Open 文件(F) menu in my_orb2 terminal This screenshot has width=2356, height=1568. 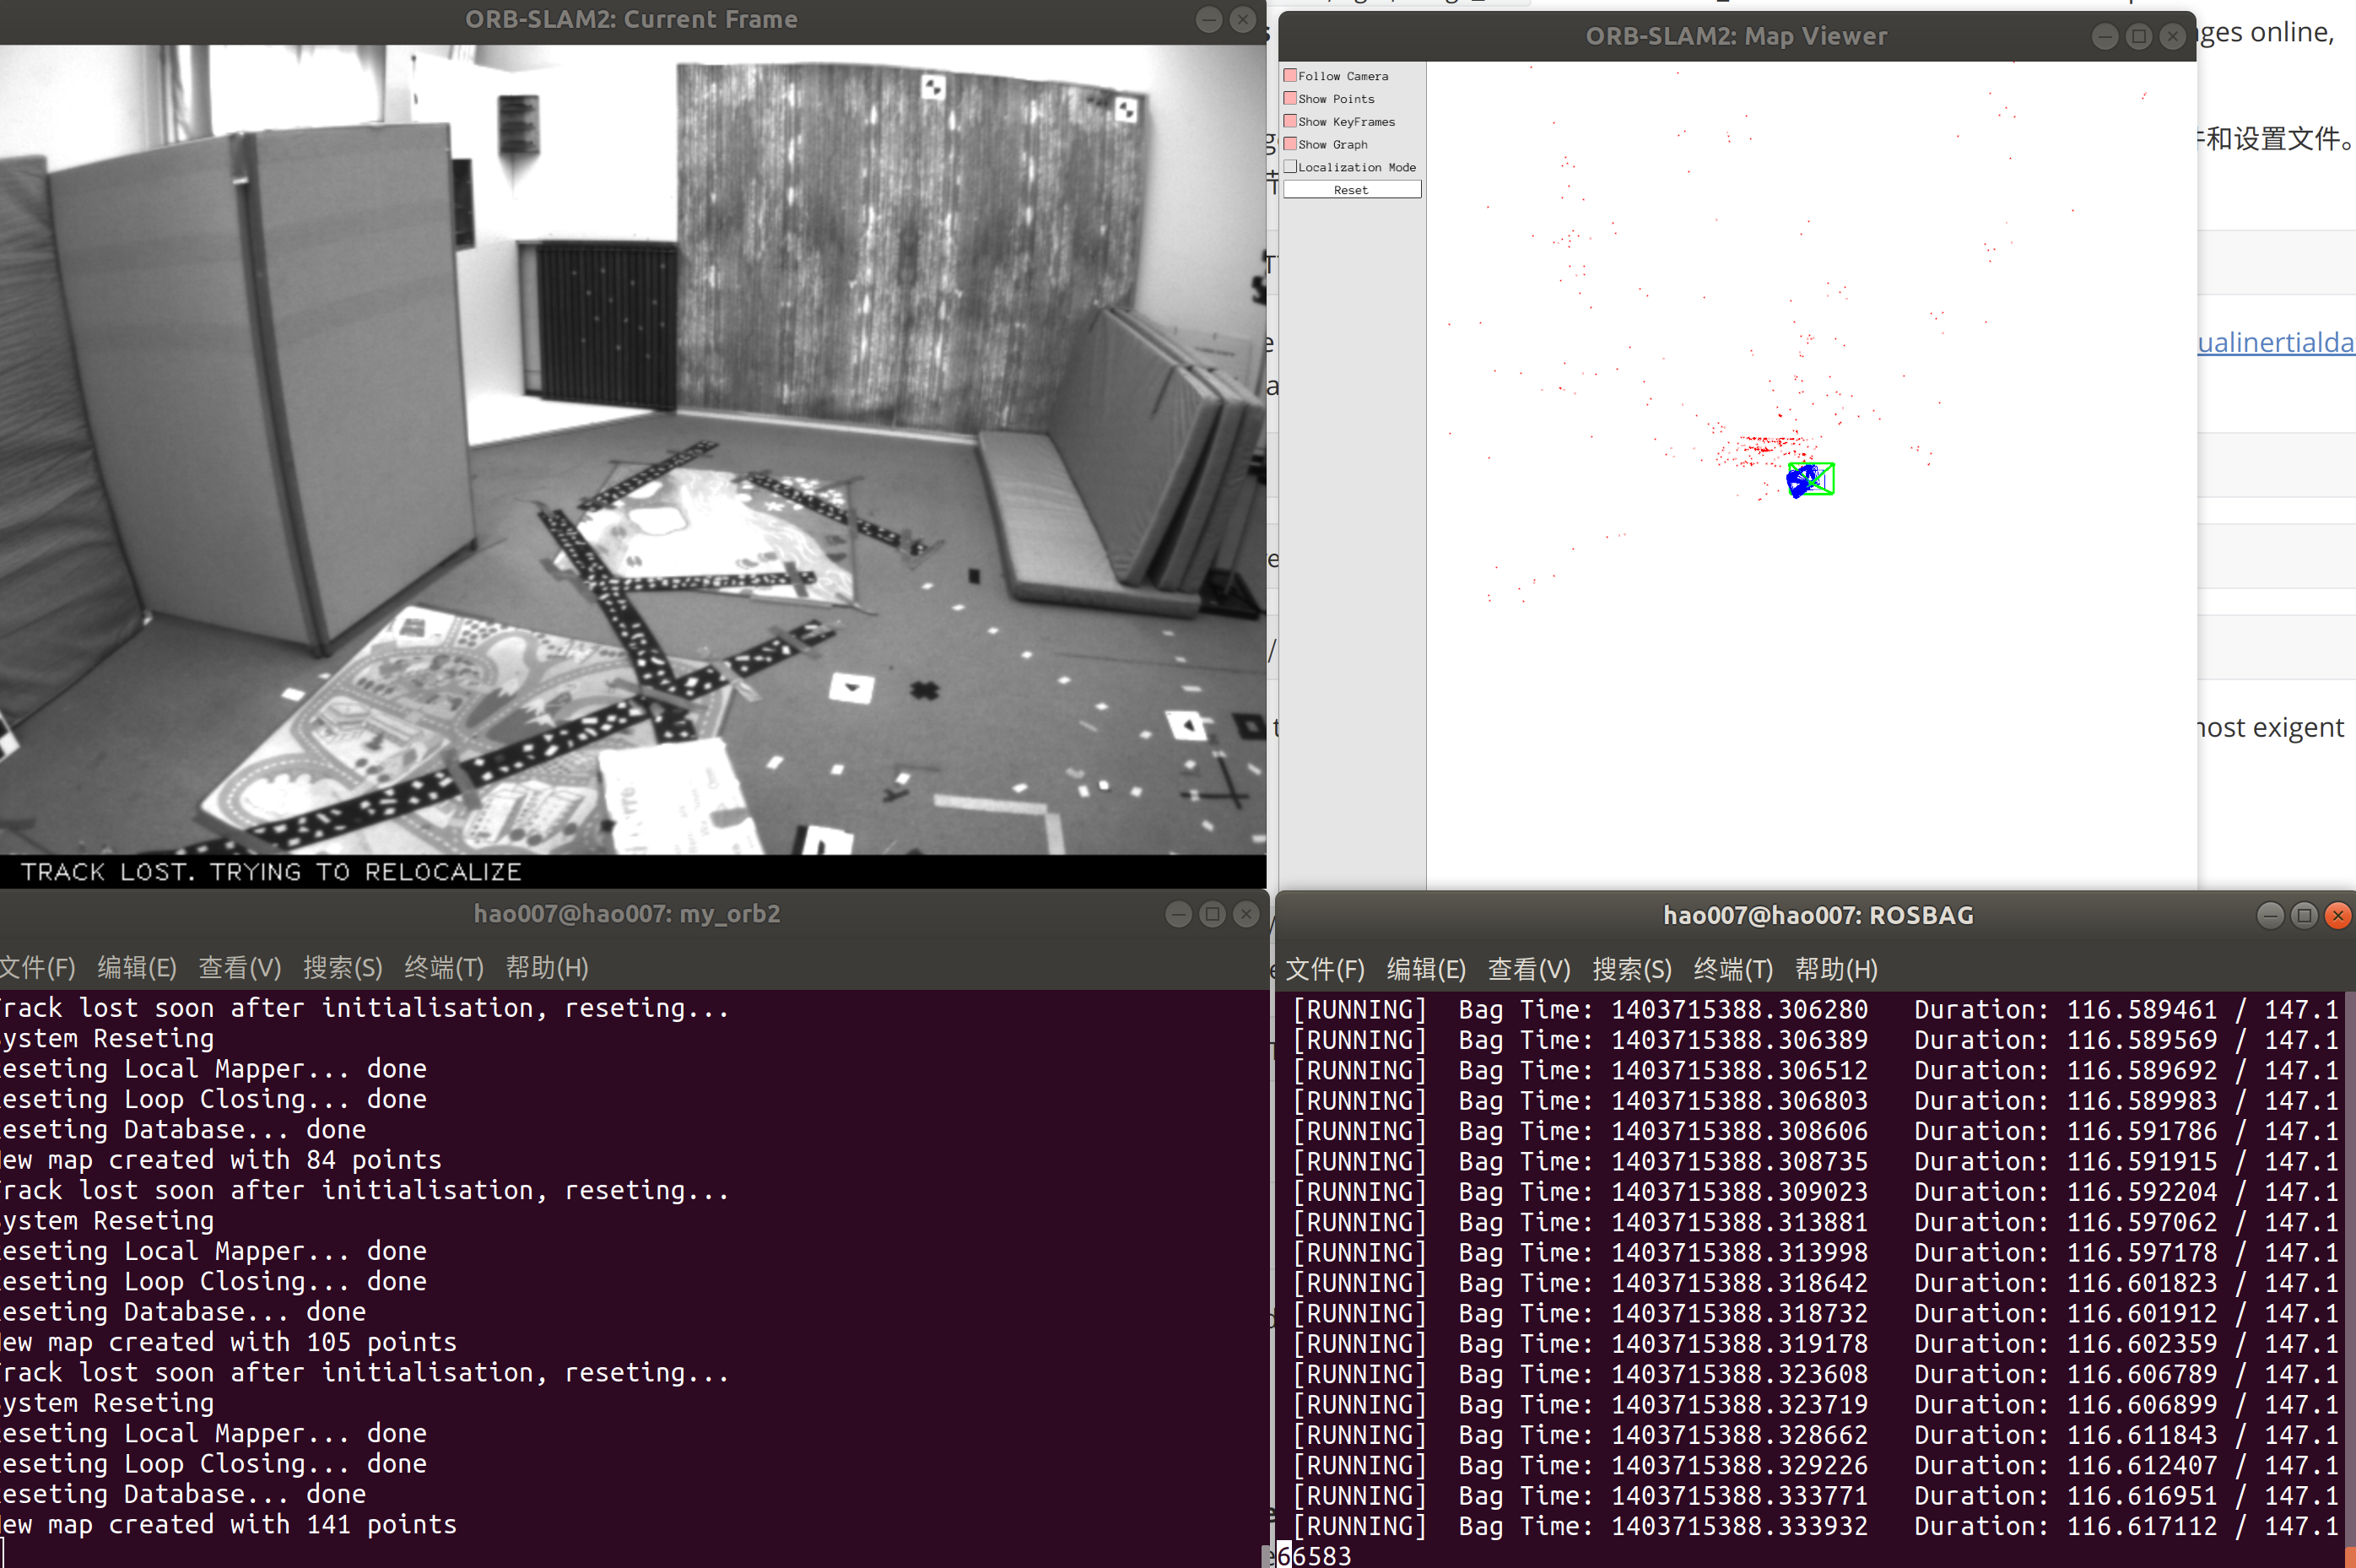[x=37, y=968]
